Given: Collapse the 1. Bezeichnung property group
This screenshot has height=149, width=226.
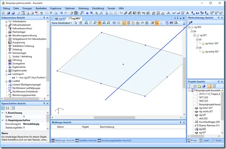Looking at the screenshot, I should [2, 113].
